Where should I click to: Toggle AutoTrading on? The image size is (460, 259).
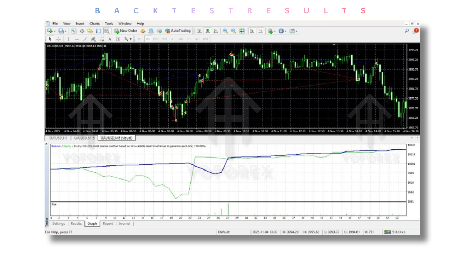tap(179, 31)
